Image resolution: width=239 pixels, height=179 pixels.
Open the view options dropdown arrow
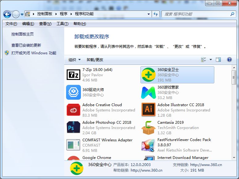tap(211, 60)
